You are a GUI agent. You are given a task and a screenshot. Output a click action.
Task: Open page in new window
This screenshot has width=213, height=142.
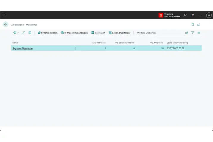point(199,25)
